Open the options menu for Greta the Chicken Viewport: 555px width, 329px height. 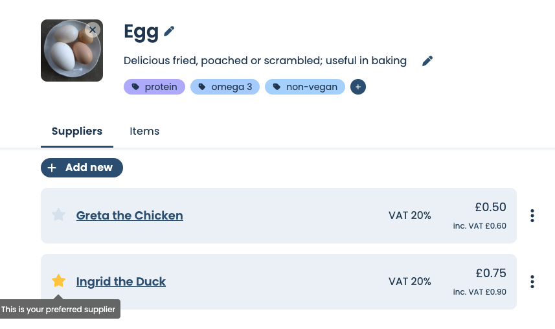532,216
